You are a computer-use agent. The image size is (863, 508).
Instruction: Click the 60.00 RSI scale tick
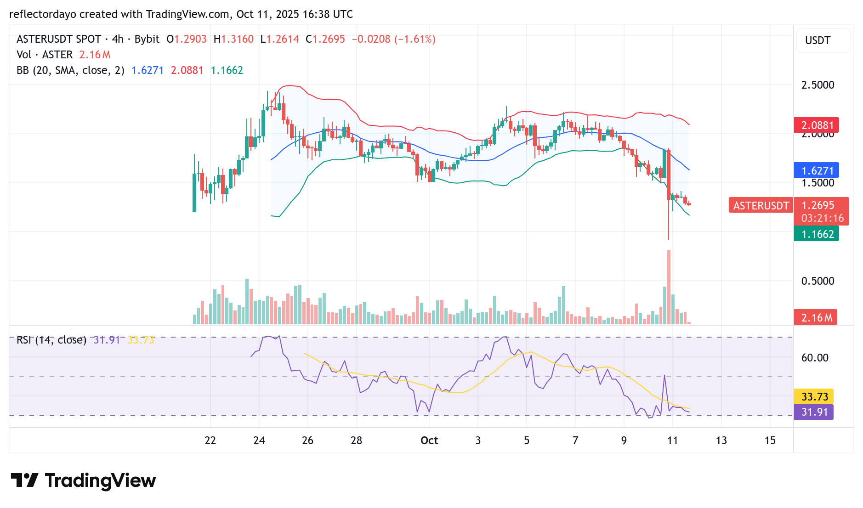[815, 358]
